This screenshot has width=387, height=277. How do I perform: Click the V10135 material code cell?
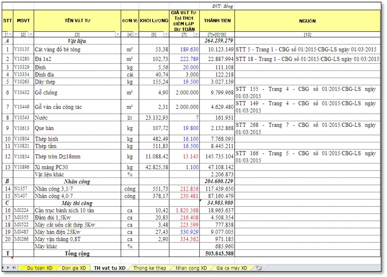pos(23,49)
